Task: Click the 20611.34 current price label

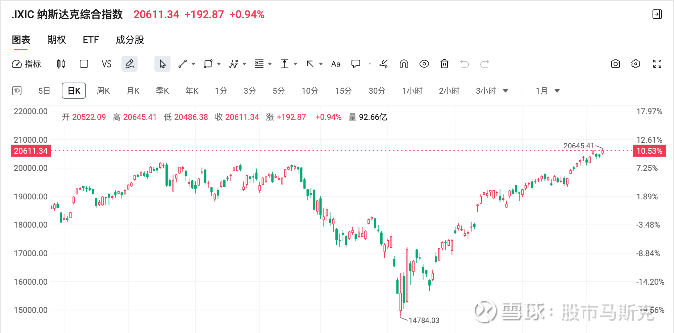Action: (x=31, y=151)
